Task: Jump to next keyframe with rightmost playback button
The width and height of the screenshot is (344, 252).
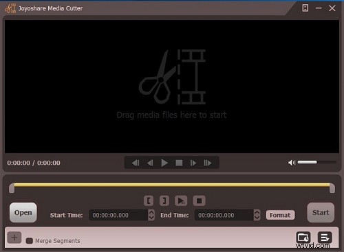Action: pyautogui.click(x=207, y=163)
